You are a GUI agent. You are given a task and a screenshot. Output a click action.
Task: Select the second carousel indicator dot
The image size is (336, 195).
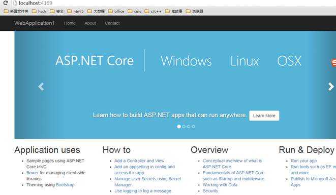coord(184,127)
